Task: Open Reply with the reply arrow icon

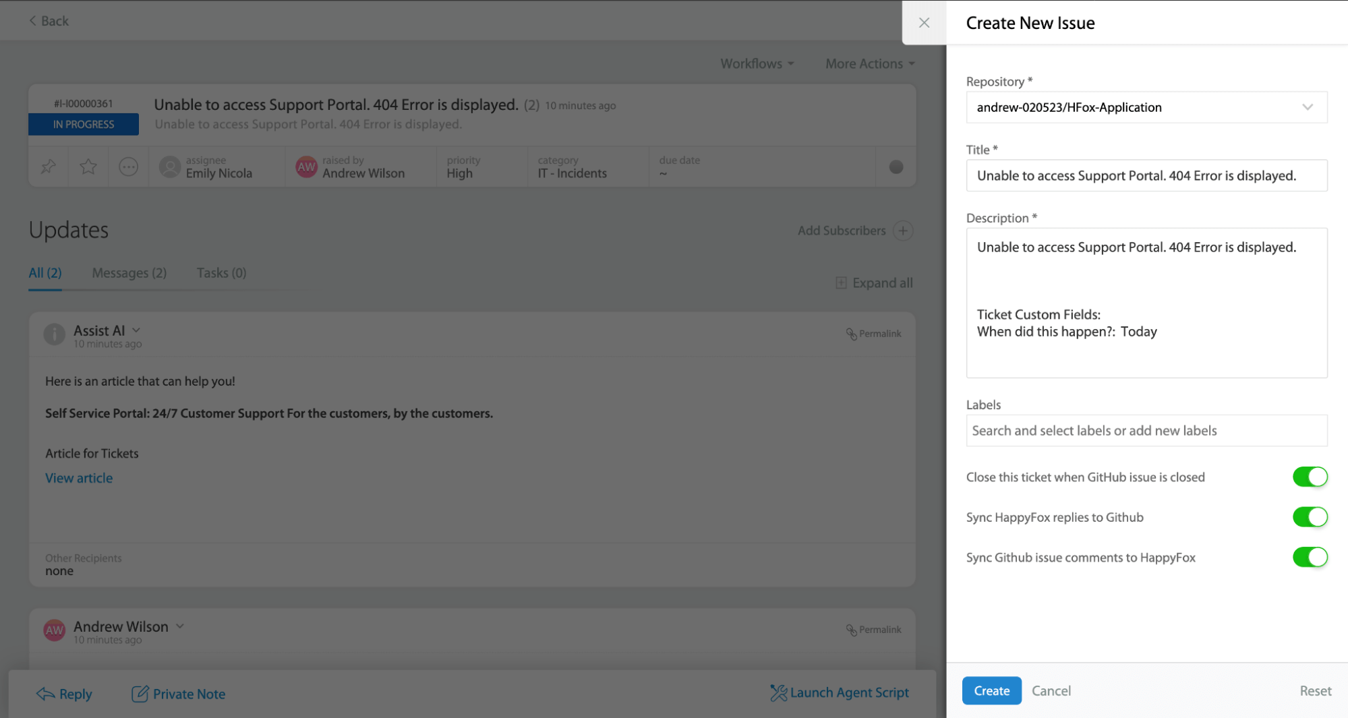Action: tap(45, 693)
